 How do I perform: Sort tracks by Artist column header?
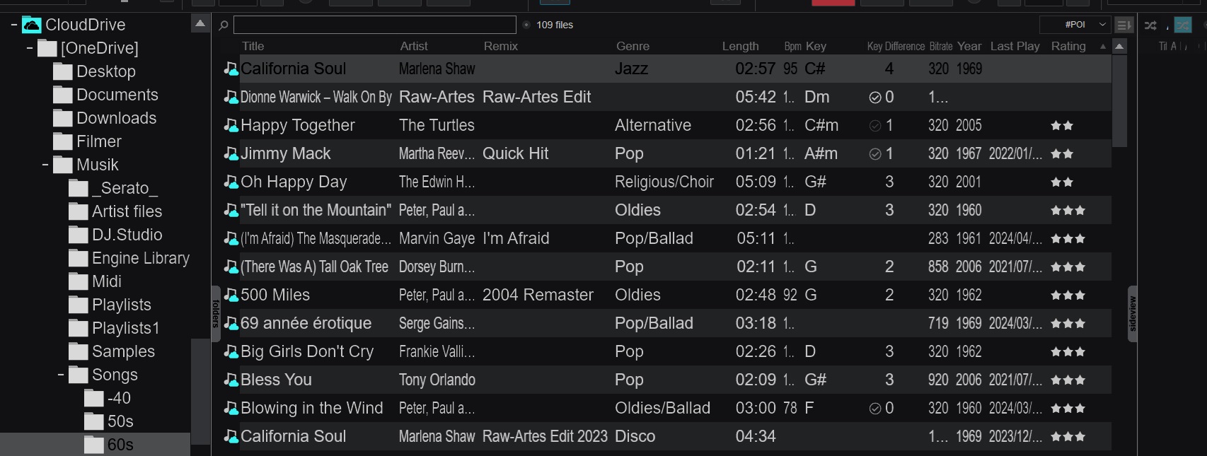click(x=414, y=46)
